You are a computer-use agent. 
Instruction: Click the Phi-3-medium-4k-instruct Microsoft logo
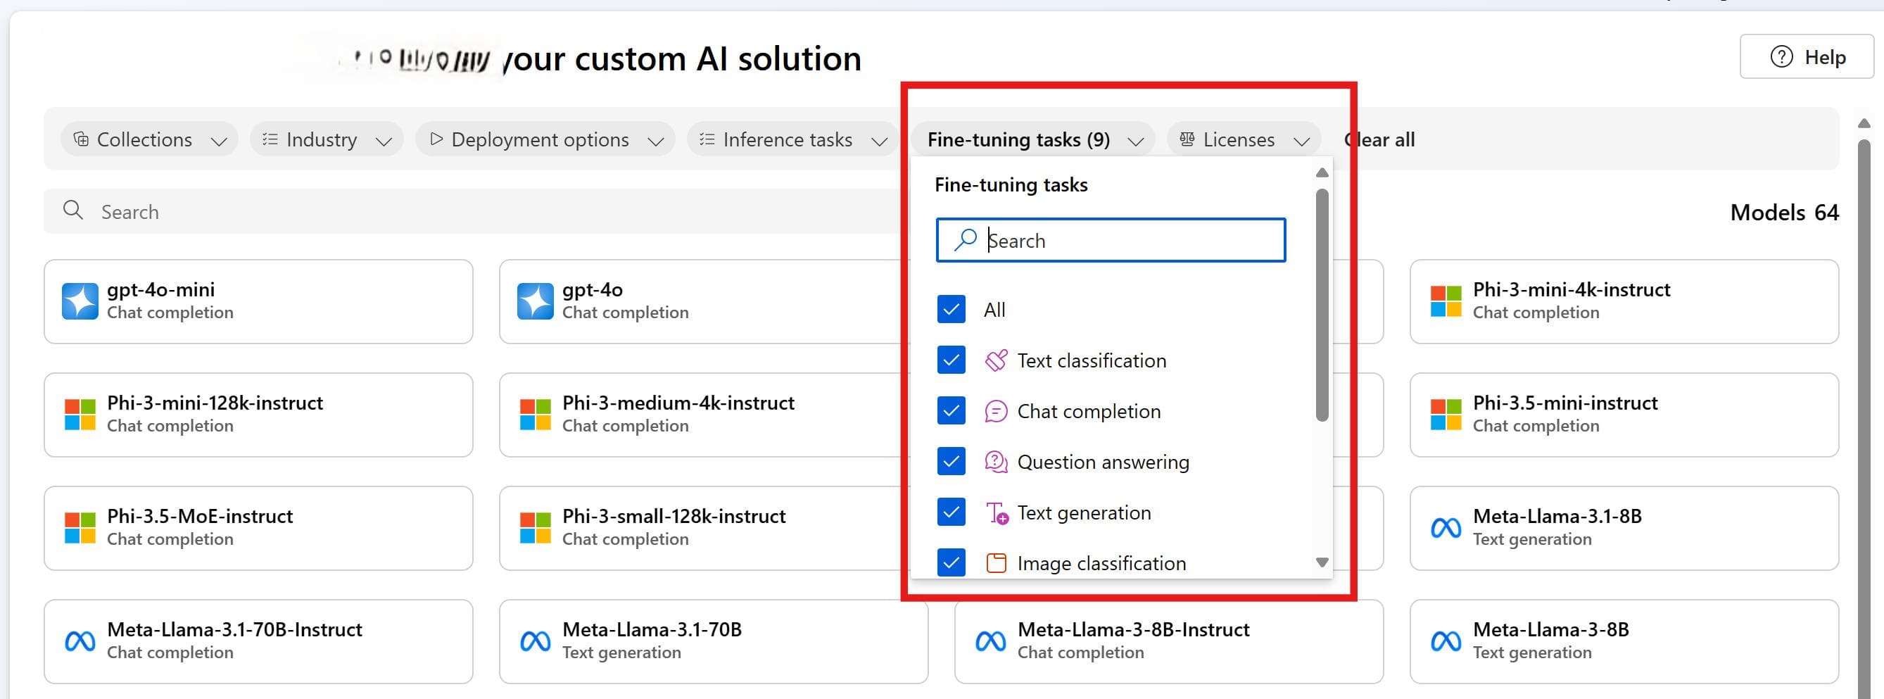[x=536, y=415]
